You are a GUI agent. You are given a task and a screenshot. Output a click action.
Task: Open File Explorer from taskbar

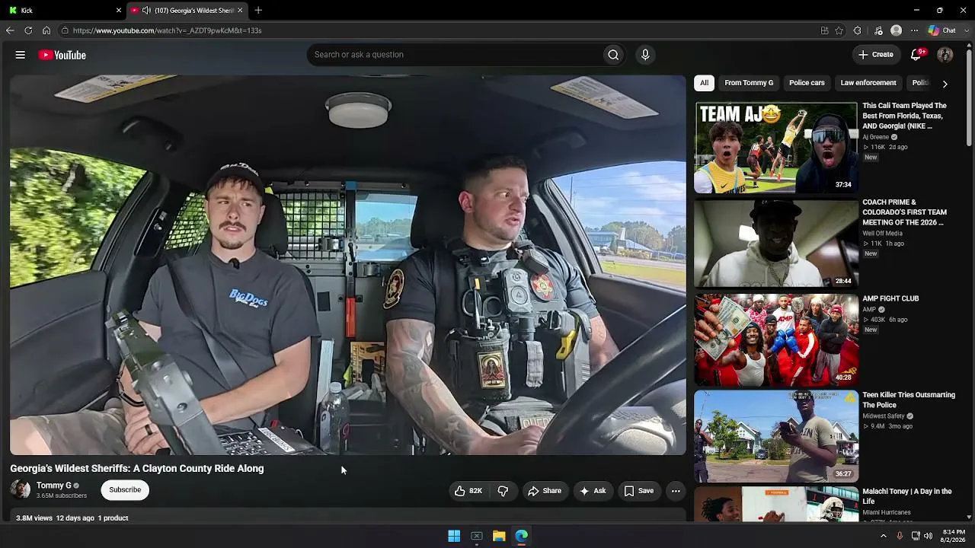[499, 537]
